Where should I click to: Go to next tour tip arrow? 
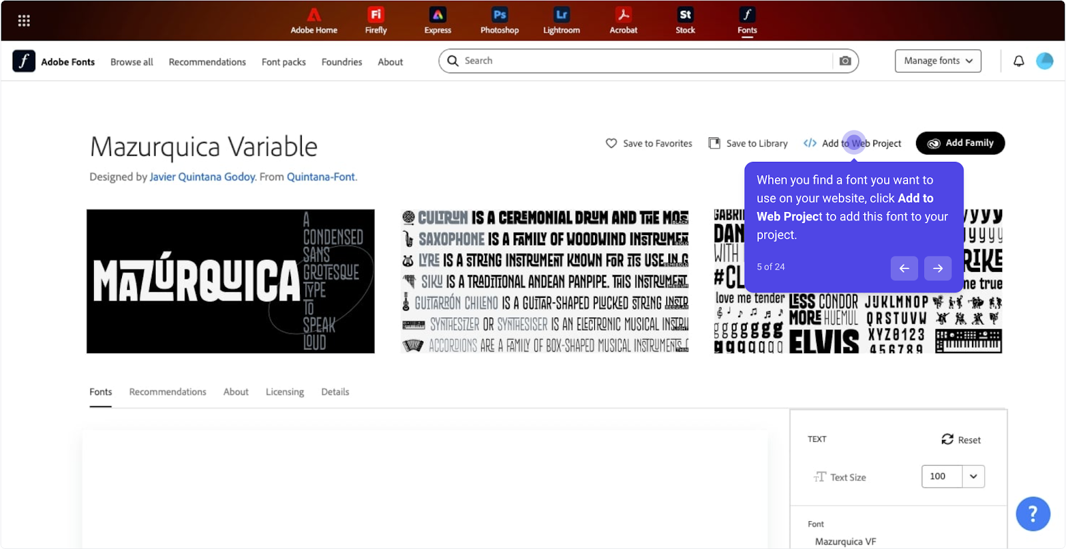(x=937, y=269)
